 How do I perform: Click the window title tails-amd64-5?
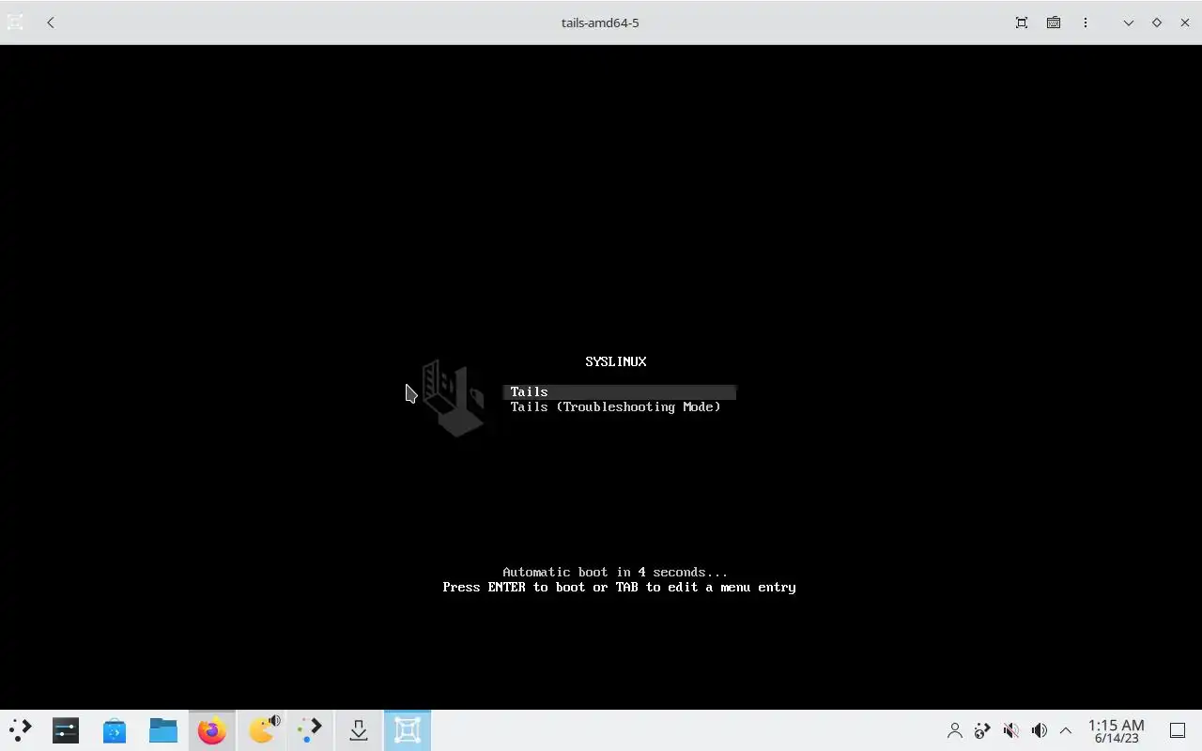pyautogui.click(x=600, y=23)
